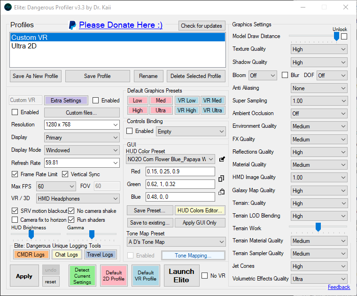
Task: Open the Refresh Rate dropdown
Action: pyautogui.click(x=82, y=163)
